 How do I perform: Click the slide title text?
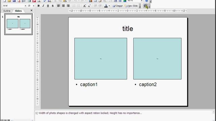(x=128, y=29)
